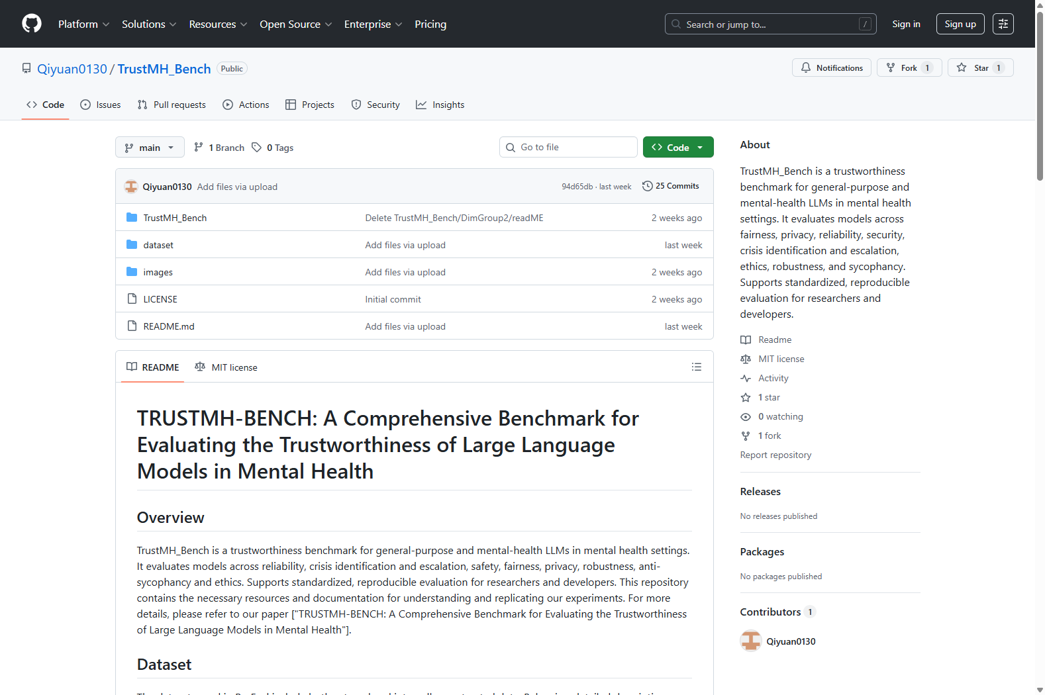Expand the Platform menu

(x=84, y=24)
